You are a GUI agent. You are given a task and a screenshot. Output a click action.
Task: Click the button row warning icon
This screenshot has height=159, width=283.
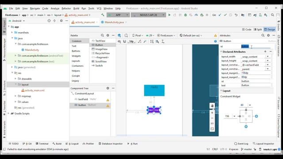coord(108,106)
